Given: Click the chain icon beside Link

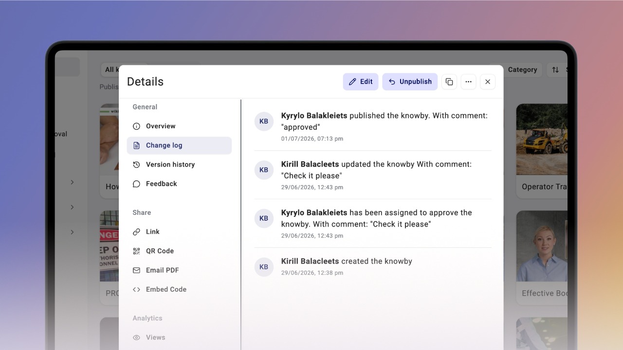Looking at the screenshot, I should 136,232.
